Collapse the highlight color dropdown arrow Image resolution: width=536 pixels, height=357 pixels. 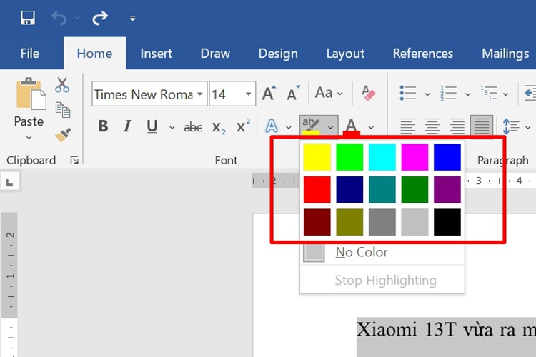[x=331, y=127]
